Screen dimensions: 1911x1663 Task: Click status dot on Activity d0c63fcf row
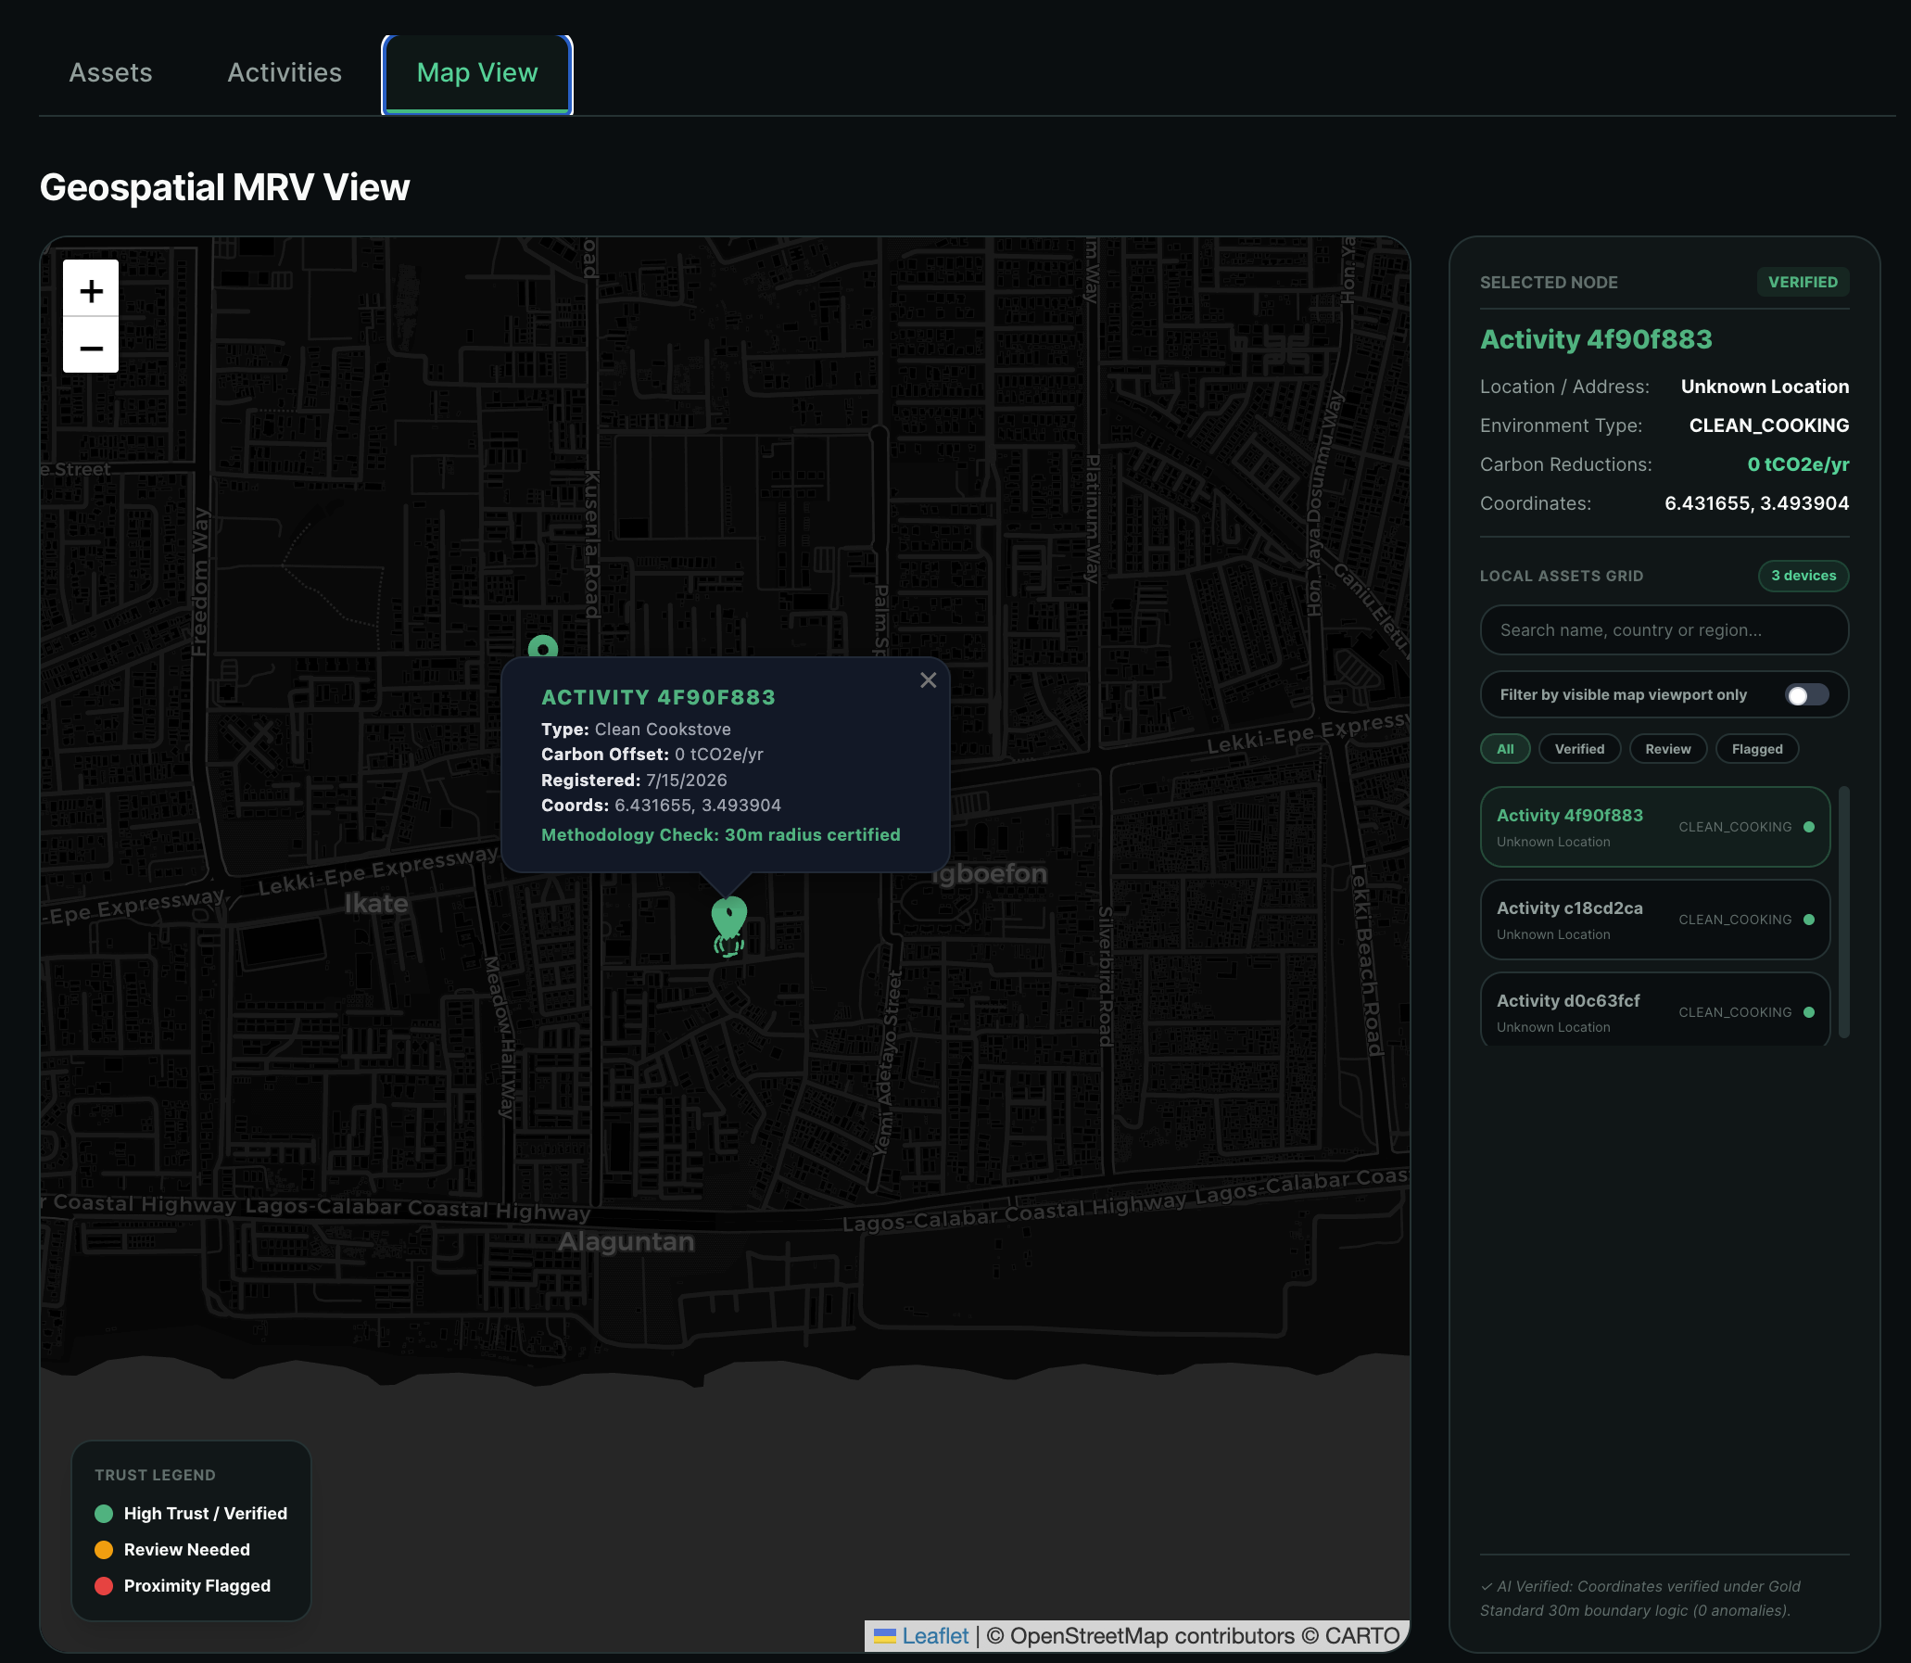(1808, 1012)
